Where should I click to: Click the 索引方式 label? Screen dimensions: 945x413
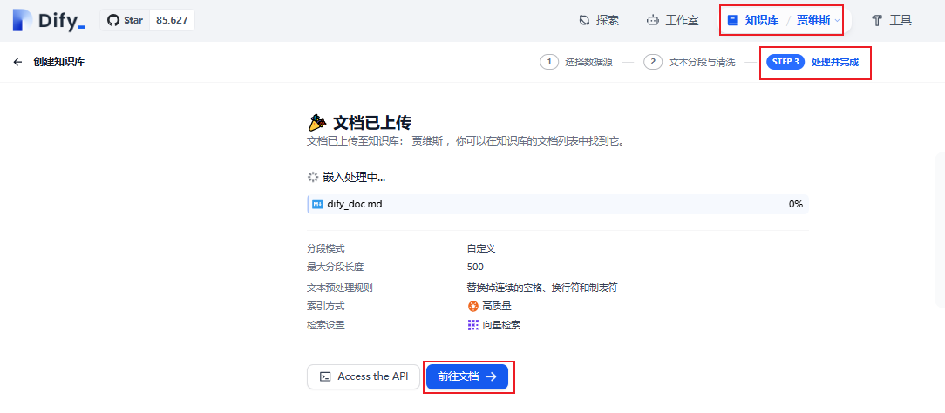326,307
